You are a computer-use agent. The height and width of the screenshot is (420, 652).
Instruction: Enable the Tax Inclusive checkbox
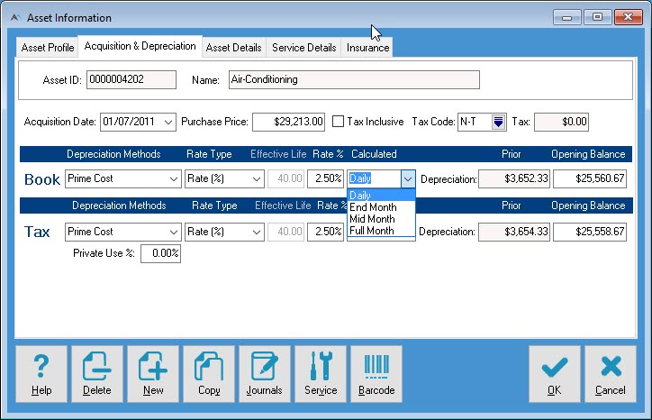tap(339, 121)
